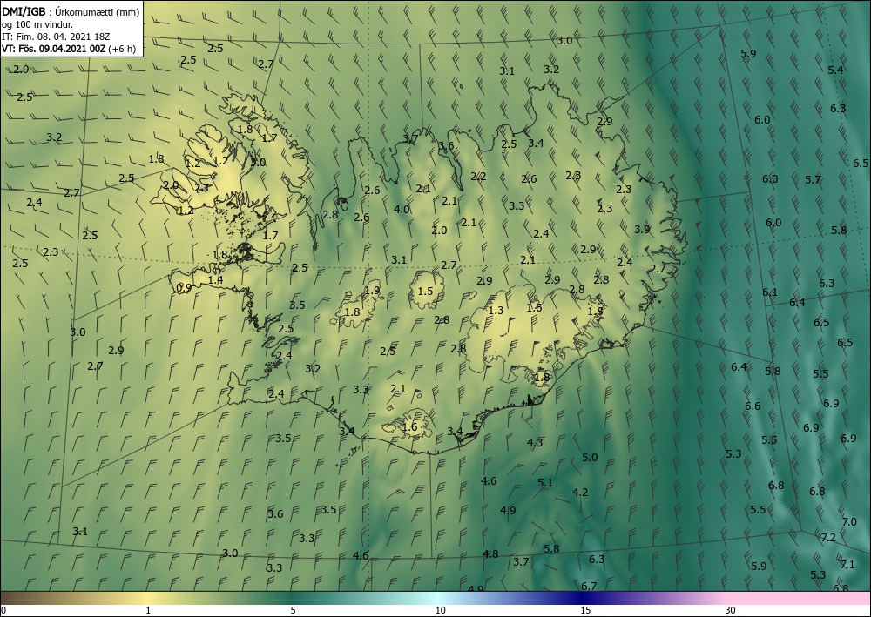Click the 3.9 value near the east coast
Image resolution: width=871 pixels, height=617 pixels.
(x=642, y=229)
